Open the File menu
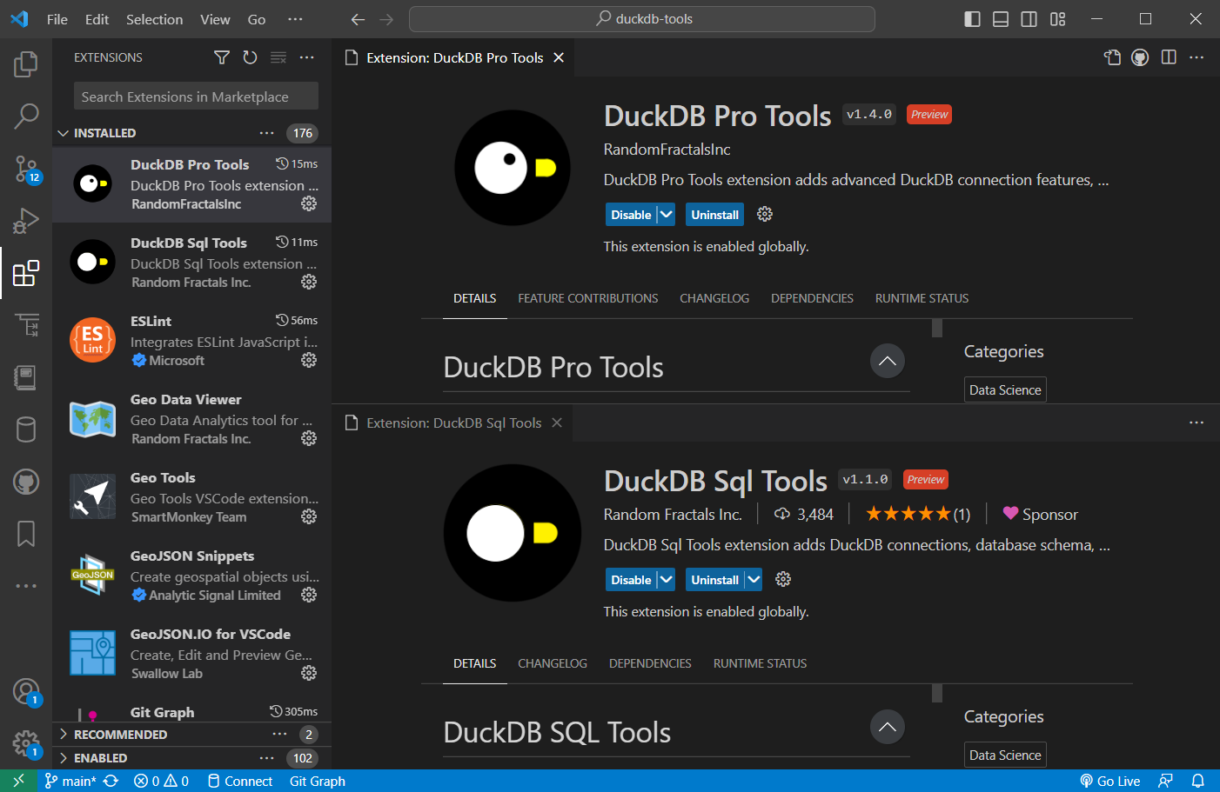Image resolution: width=1220 pixels, height=792 pixels. [x=57, y=19]
